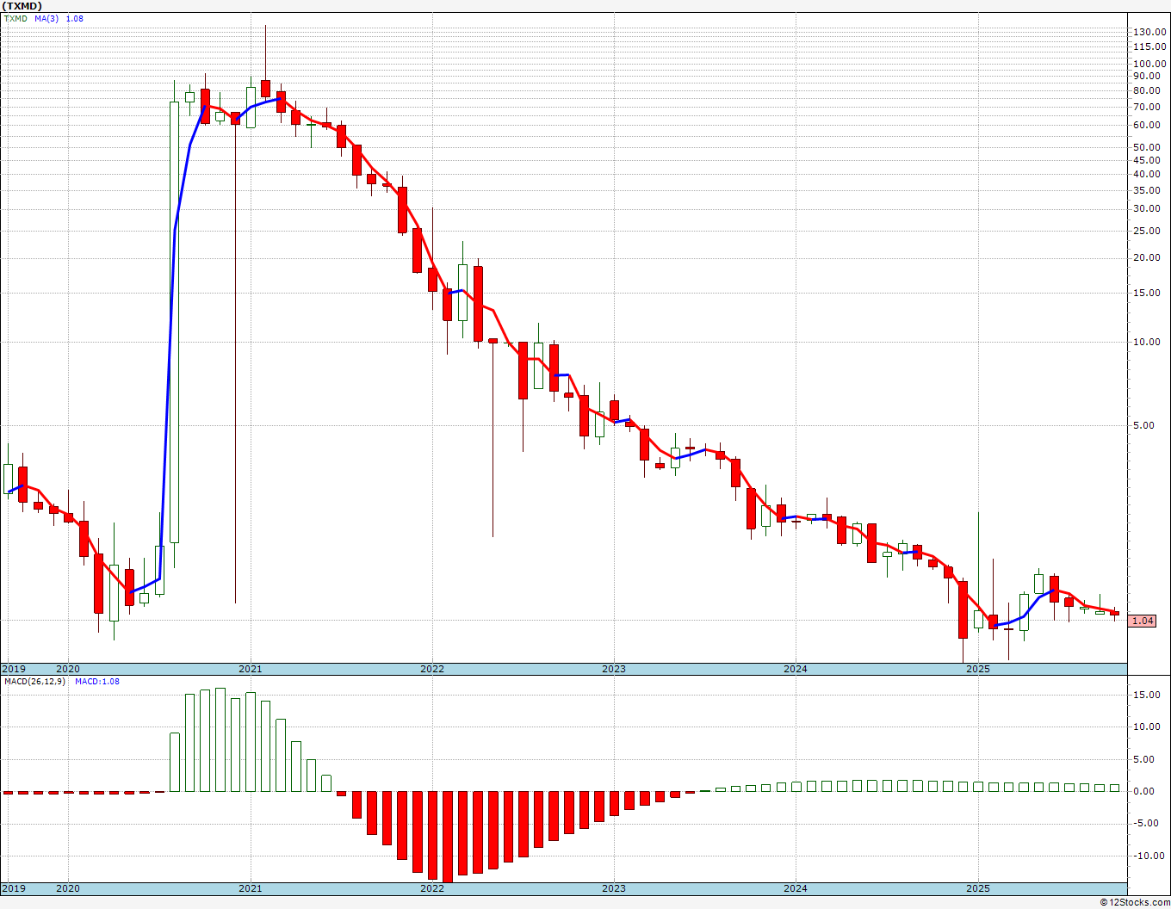Click the TXMD ticker title
Screen dimensions: 1171x909
tap(23, 6)
